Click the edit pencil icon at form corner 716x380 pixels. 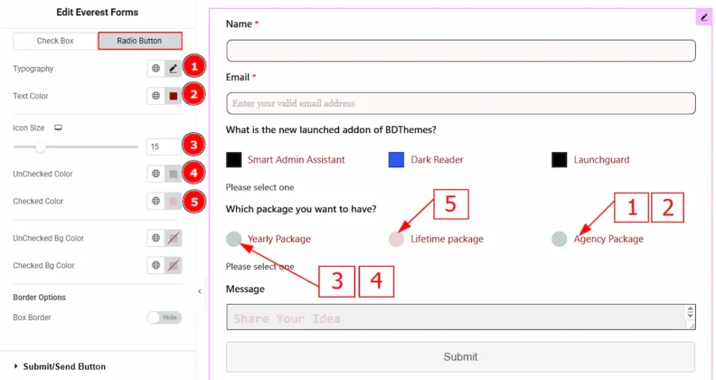click(703, 17)
